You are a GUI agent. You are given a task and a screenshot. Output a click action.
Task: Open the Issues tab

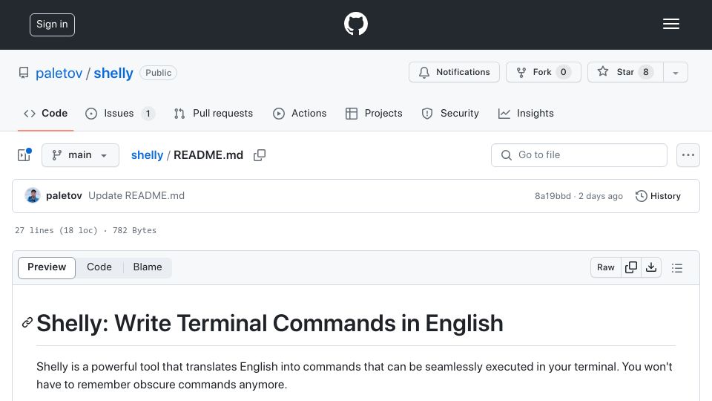pos(120,113)
